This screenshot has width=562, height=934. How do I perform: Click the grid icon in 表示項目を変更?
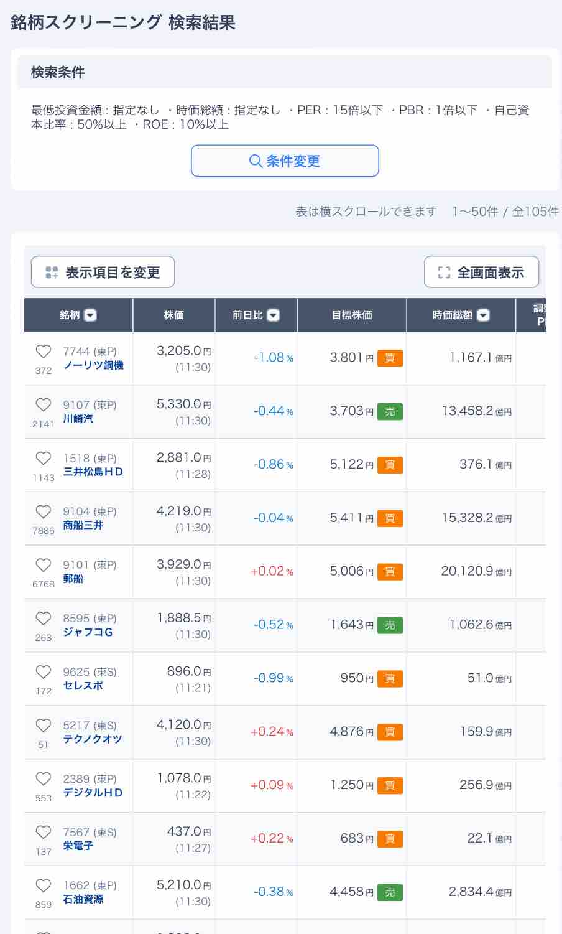tap(52, 273)
